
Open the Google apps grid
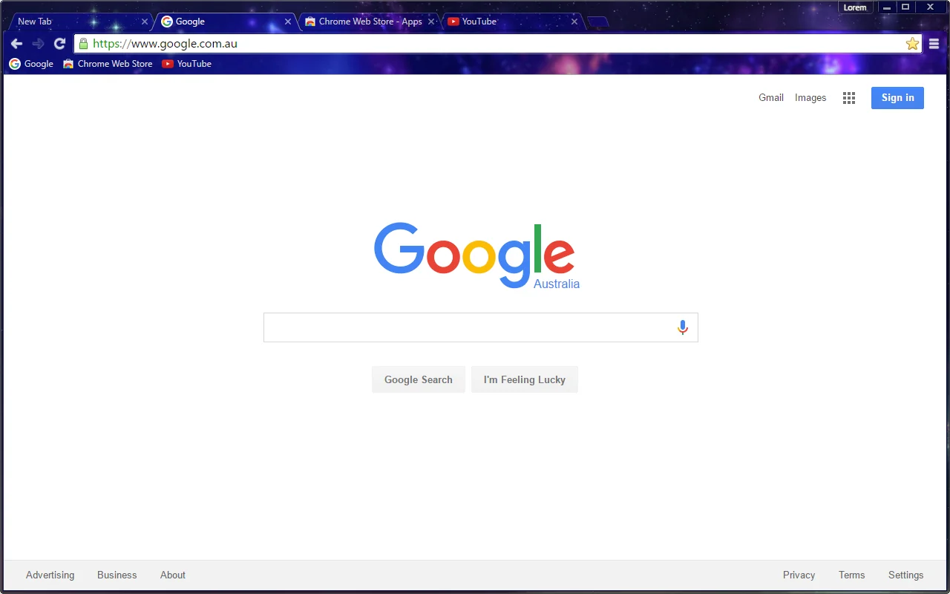849,98
